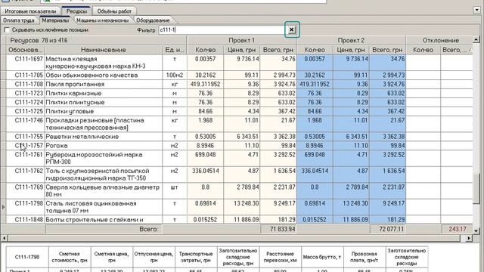Click deviation total 243.17

[x=458, y=229]
